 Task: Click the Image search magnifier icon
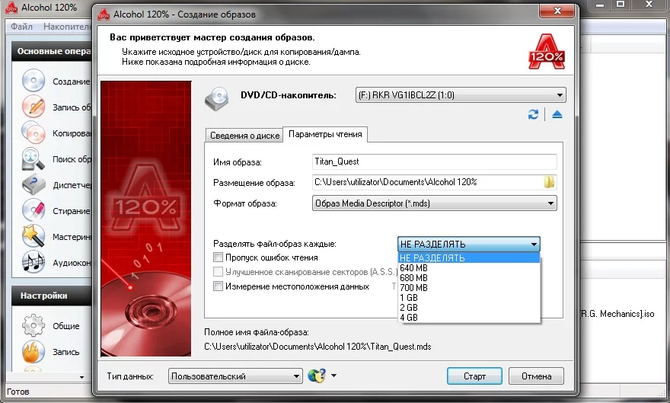pos(33,158)
